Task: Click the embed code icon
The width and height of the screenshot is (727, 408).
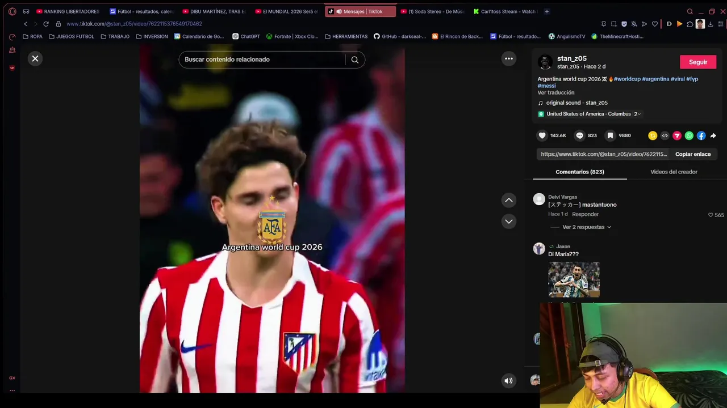Action: coord(665,135)
